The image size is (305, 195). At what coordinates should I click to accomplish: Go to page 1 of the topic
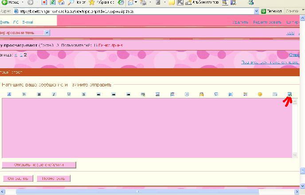(x=21, y=55)
